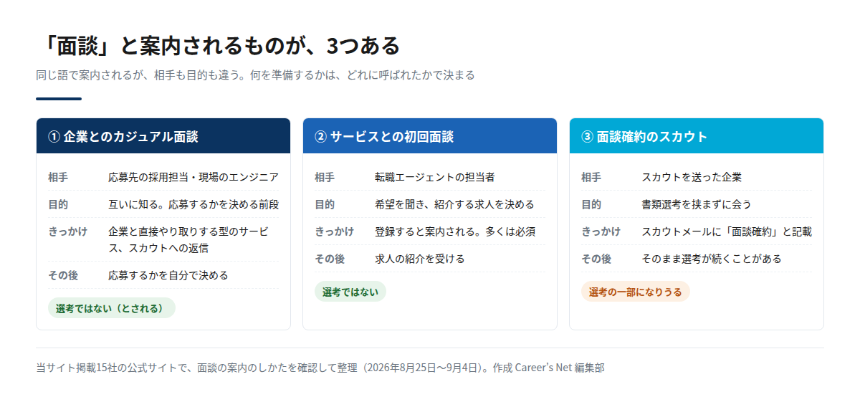Click the text 求人の紹介を受ける

pos(420,259)
